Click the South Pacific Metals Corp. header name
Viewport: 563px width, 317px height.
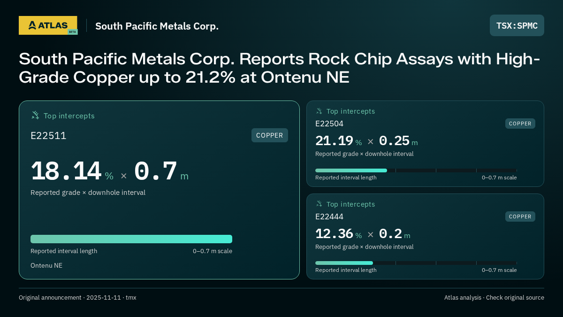[157, 26]
